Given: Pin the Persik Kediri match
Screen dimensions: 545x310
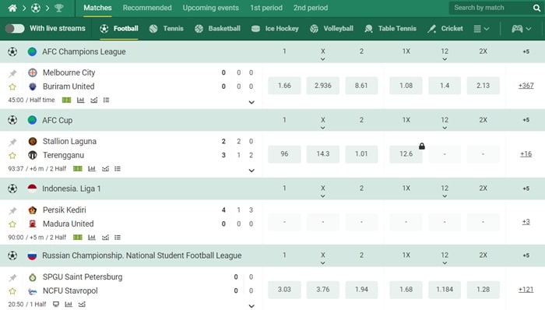Looking at the screenshot, I should pos(12,210).
